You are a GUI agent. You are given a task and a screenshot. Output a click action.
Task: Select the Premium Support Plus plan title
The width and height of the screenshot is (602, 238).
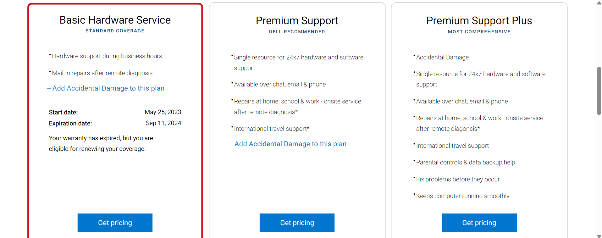coord(479,21)
